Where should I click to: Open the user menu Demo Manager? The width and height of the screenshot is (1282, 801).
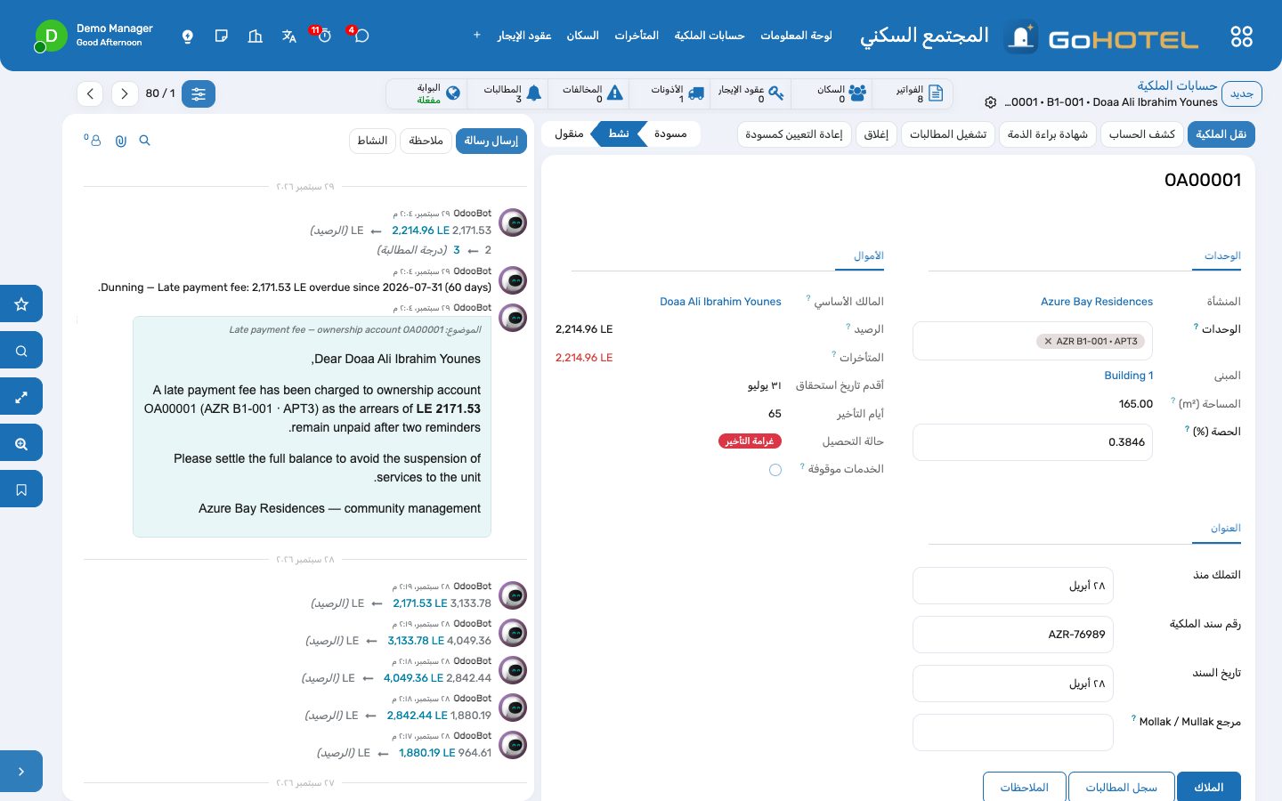[94, 36]
